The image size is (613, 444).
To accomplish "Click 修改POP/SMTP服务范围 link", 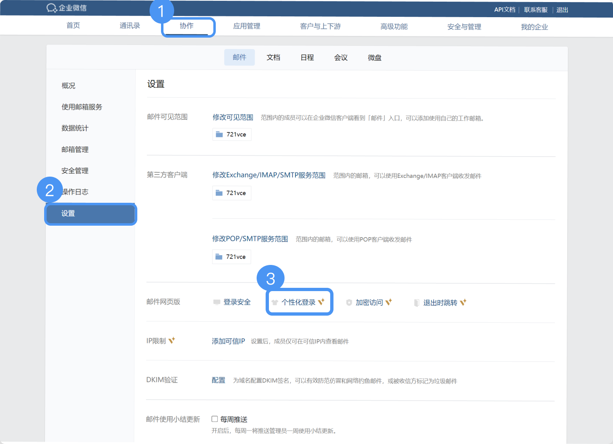I will tap(250, 239).
